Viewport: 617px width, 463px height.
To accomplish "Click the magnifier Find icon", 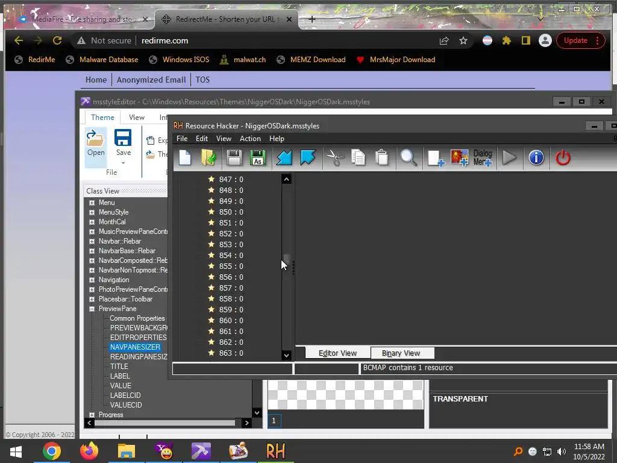I will click(x=409, y=158).
